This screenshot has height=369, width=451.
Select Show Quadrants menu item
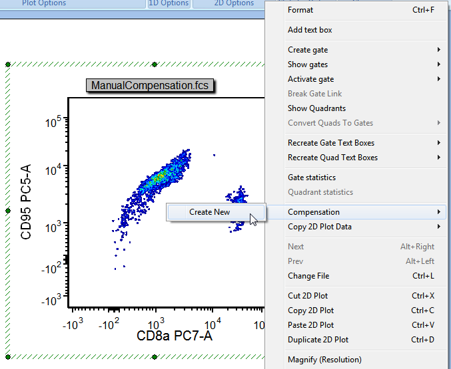tap(316, 108)
